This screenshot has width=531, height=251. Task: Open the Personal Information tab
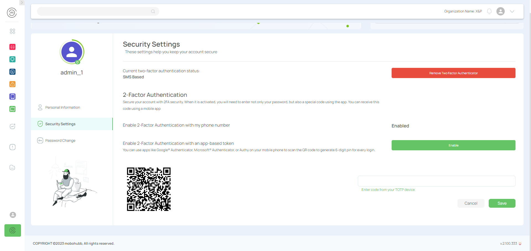72,107
